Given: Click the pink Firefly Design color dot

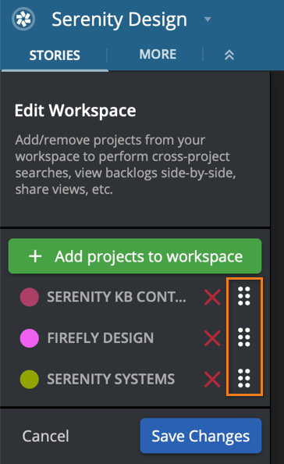Looking at the screenshot, I should coord(29,338).
